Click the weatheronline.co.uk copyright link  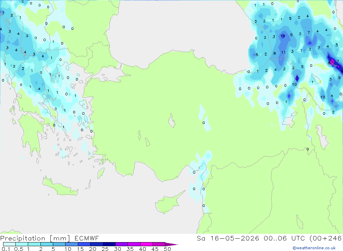click(x=314, y=248)
